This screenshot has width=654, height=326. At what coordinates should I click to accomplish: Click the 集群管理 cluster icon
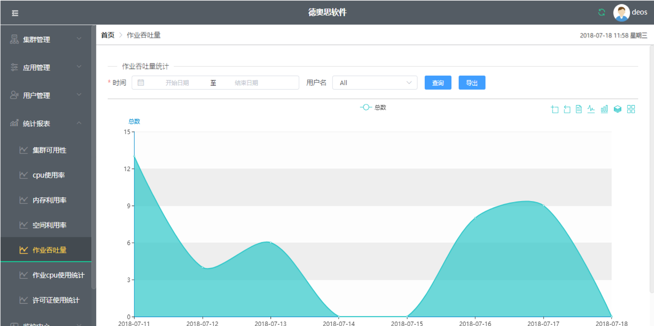coord(14,39)
